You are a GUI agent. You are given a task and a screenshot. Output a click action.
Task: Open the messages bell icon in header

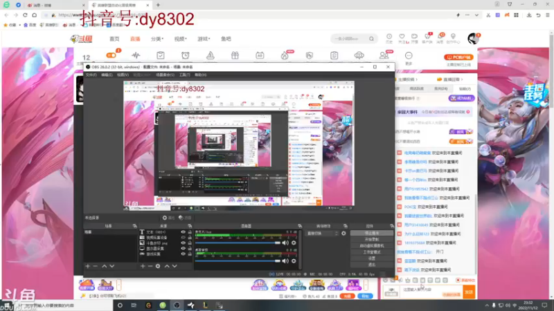[440, 37]
